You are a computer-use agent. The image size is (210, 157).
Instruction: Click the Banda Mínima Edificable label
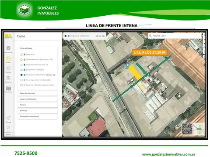click(x=35, y=70)
